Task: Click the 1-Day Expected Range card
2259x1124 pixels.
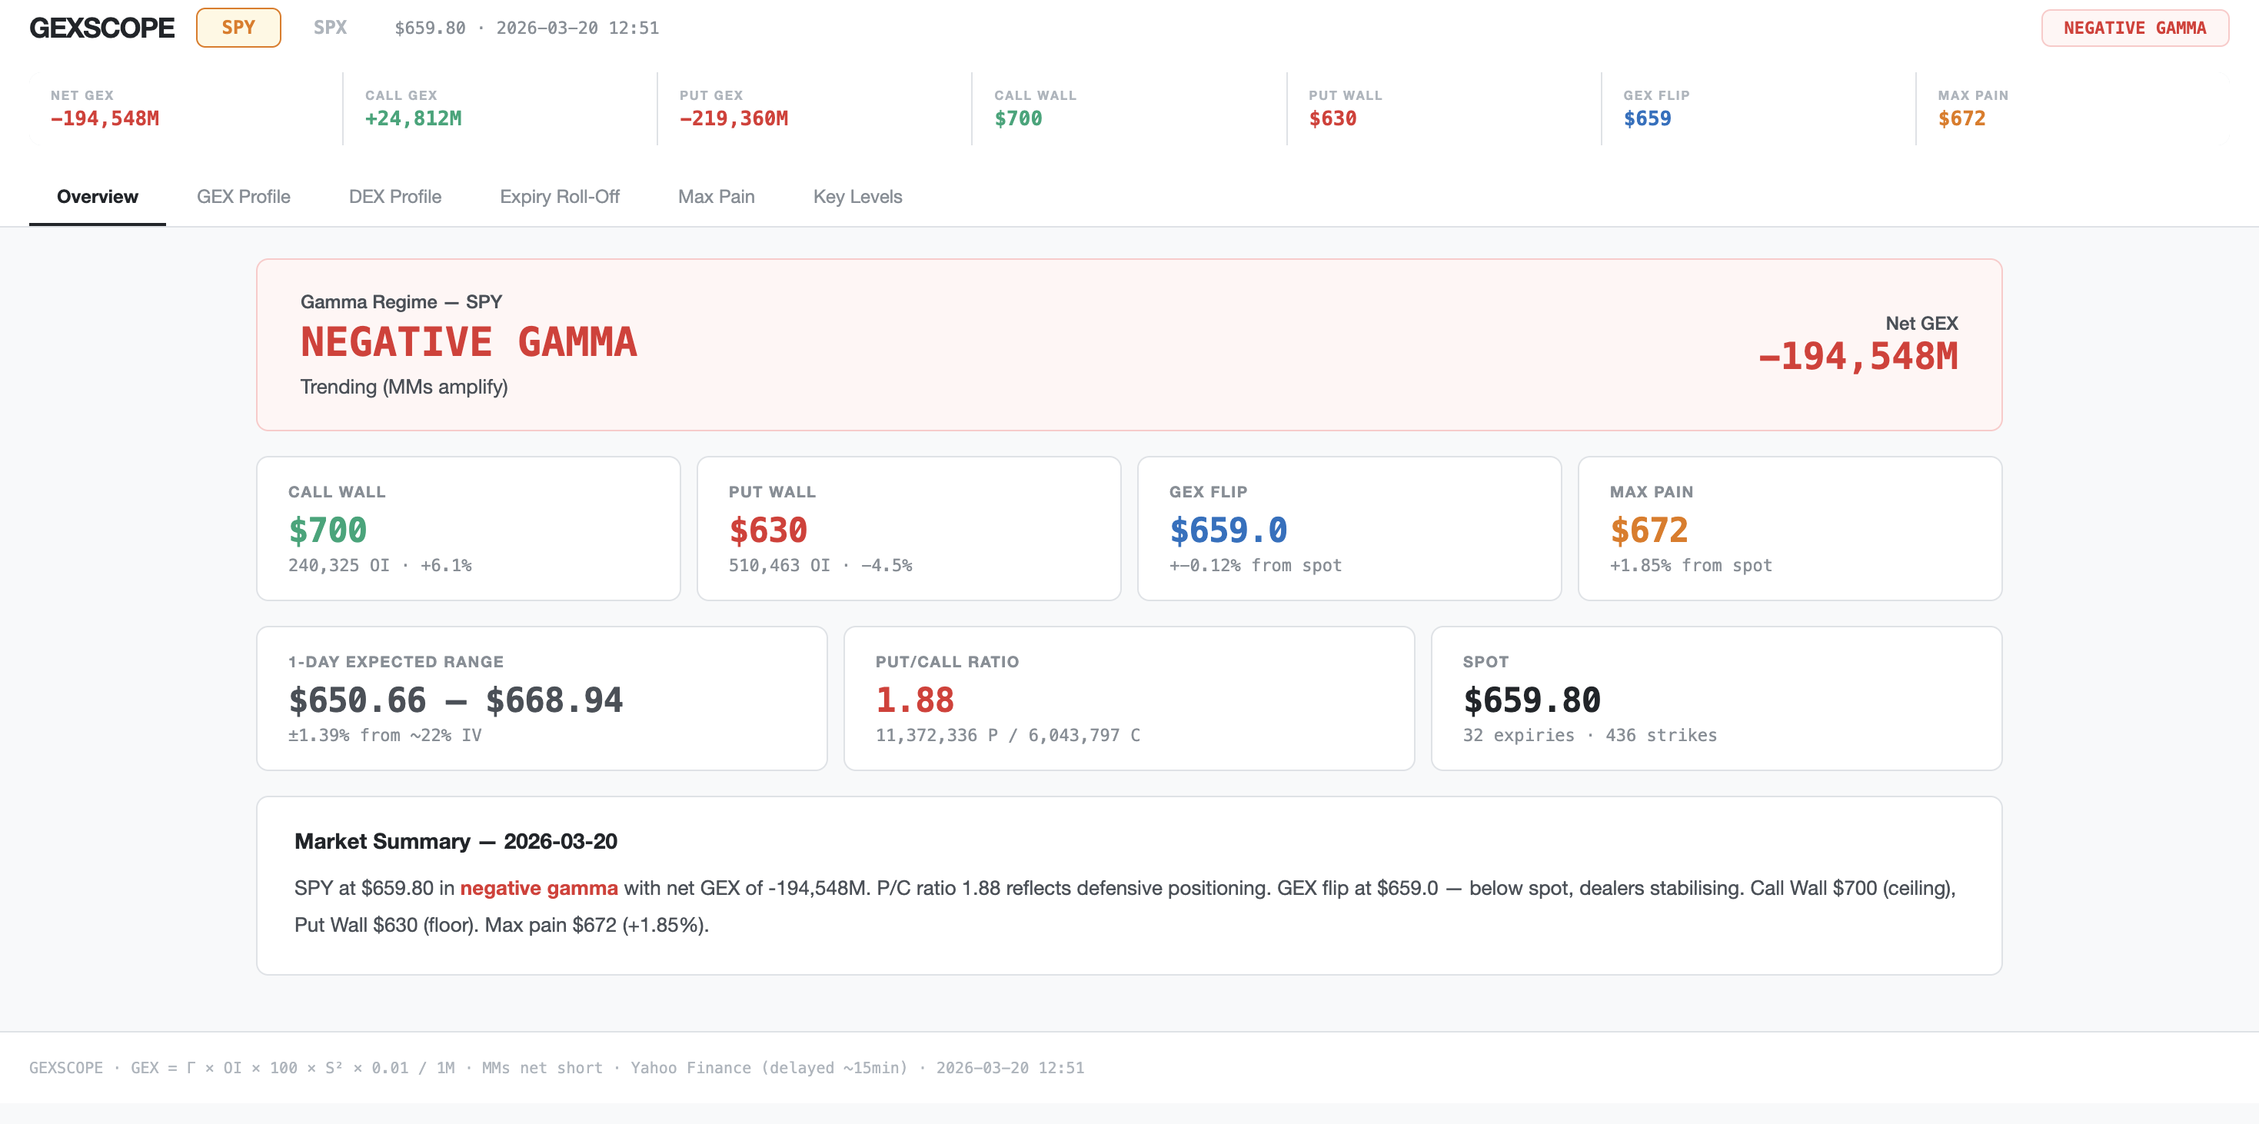Action: pos(541,698)
